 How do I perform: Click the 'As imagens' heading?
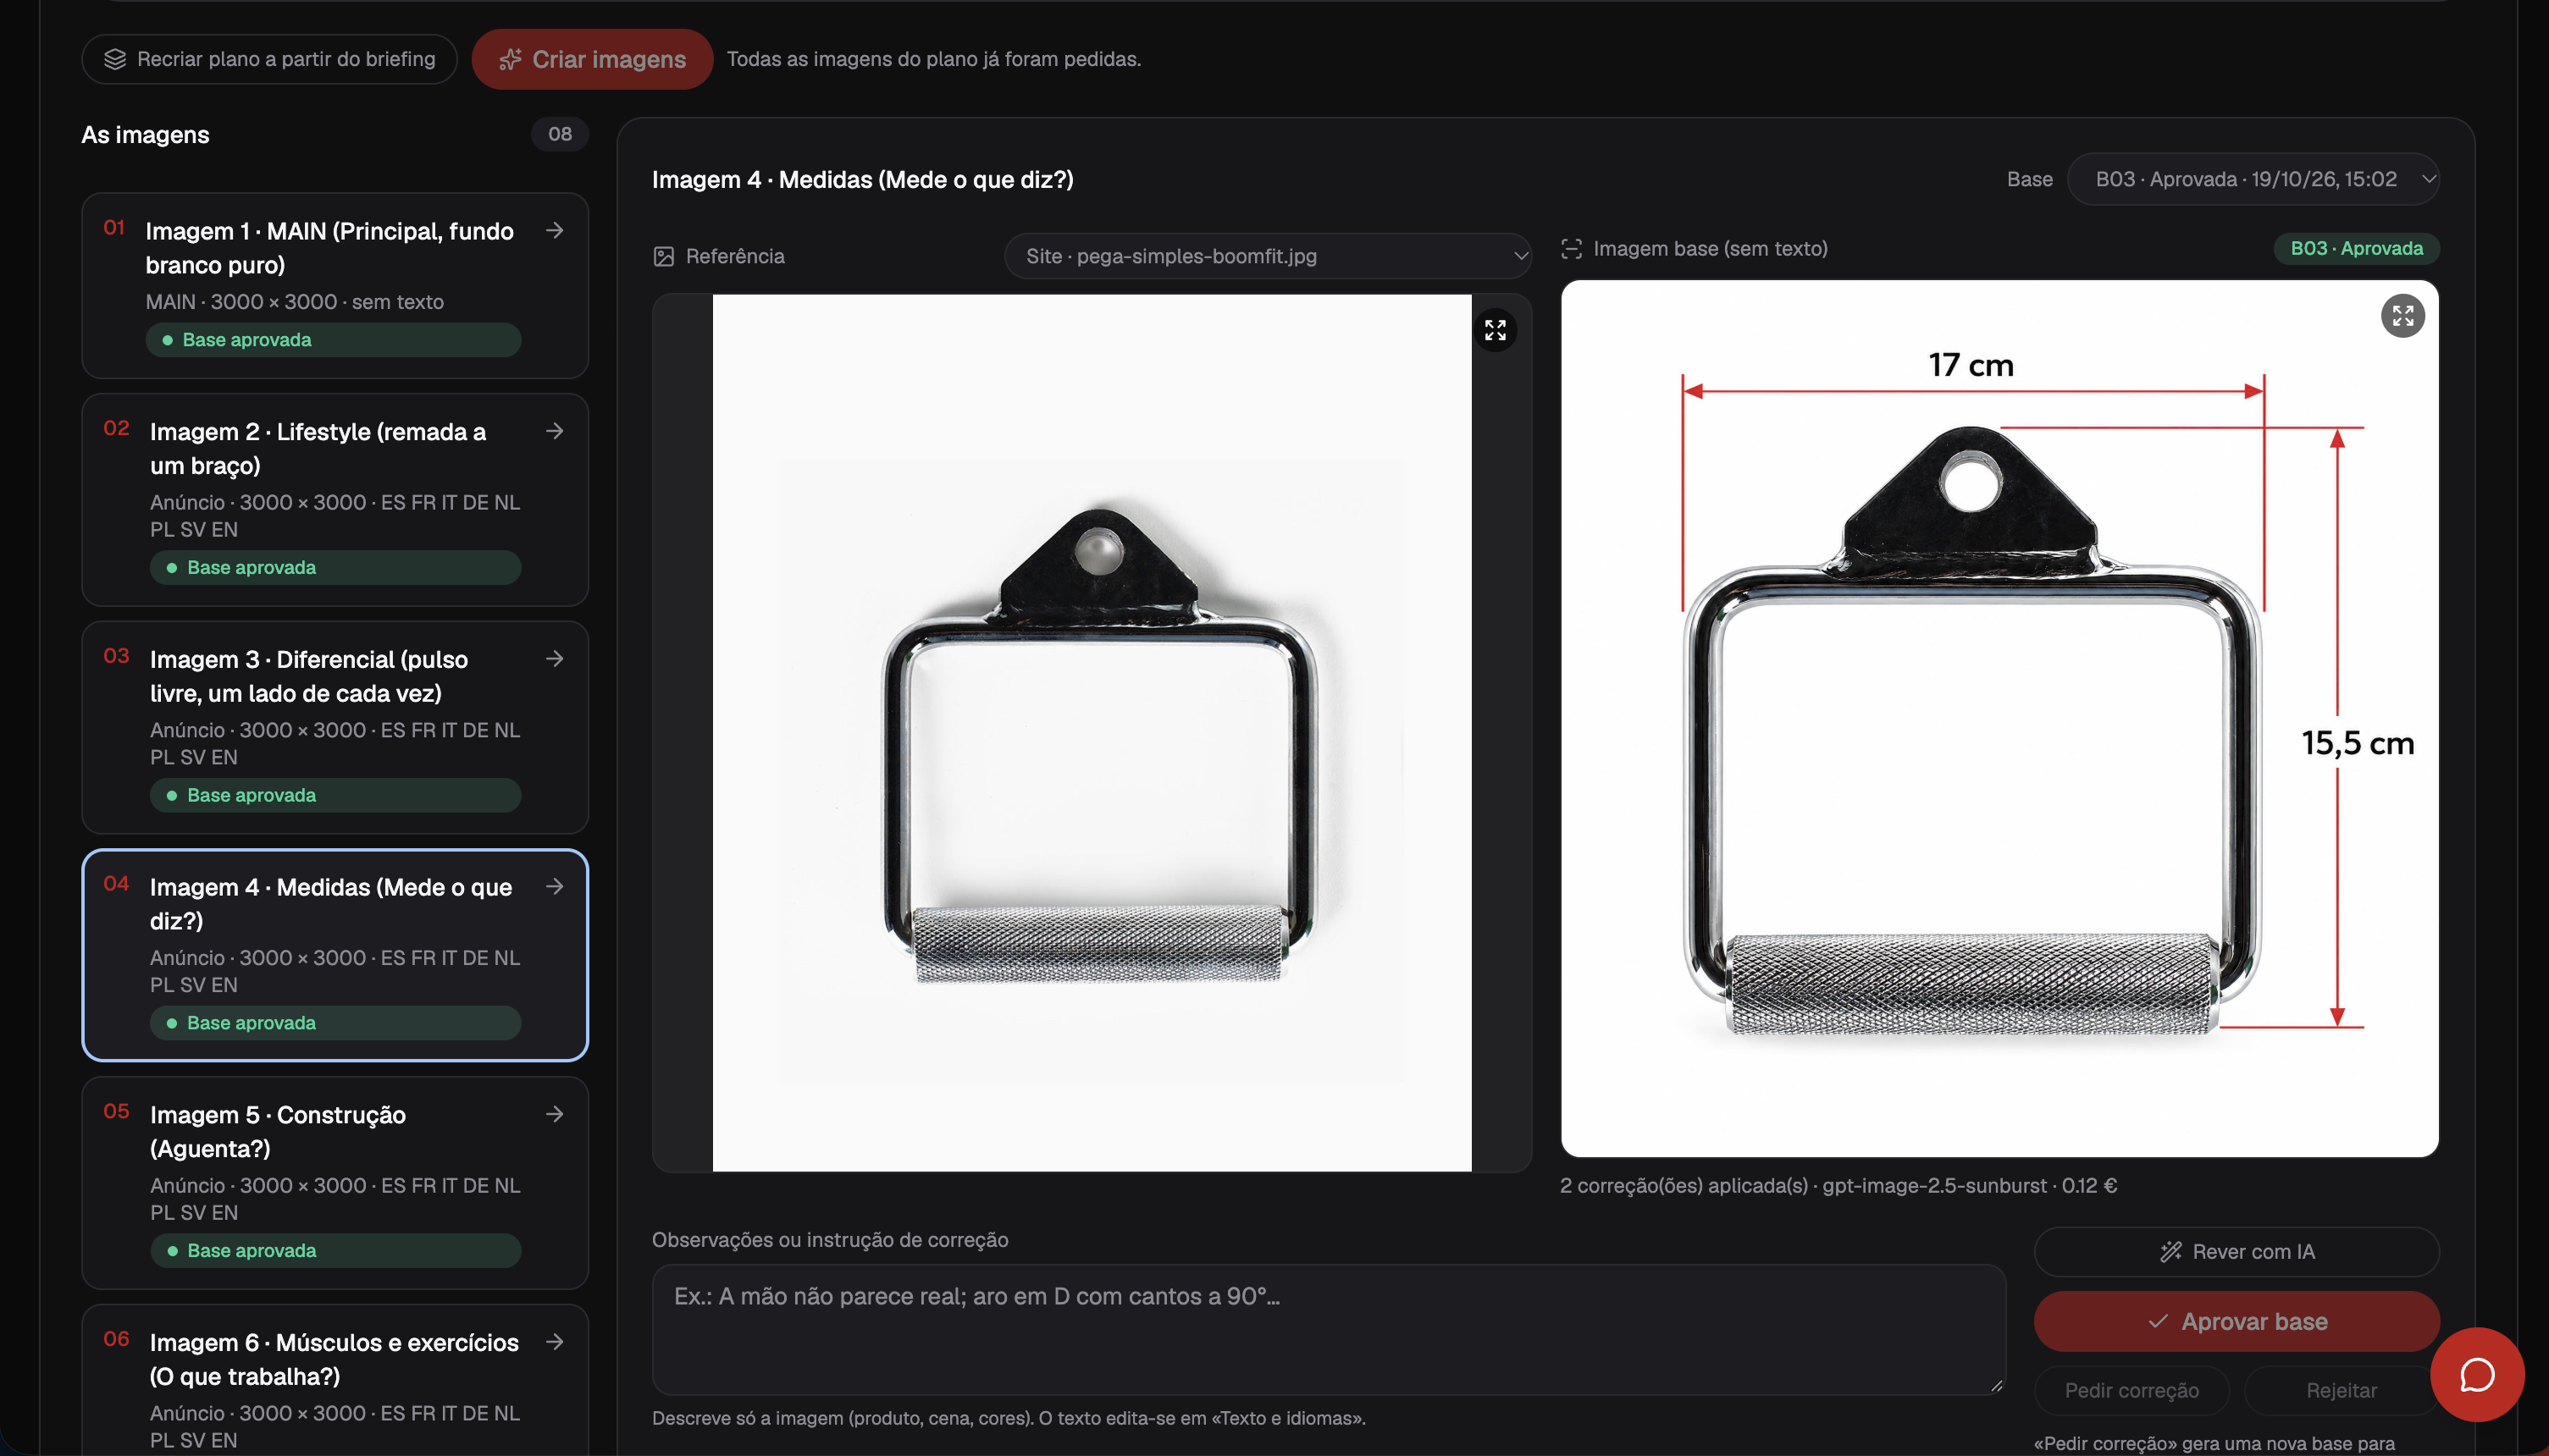145,135
